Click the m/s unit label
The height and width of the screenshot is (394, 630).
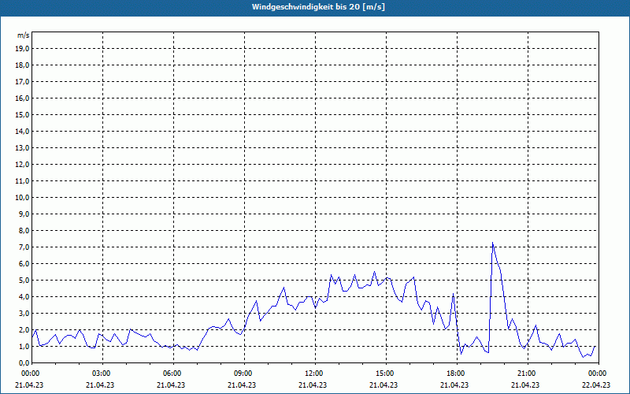pos(23,35)
